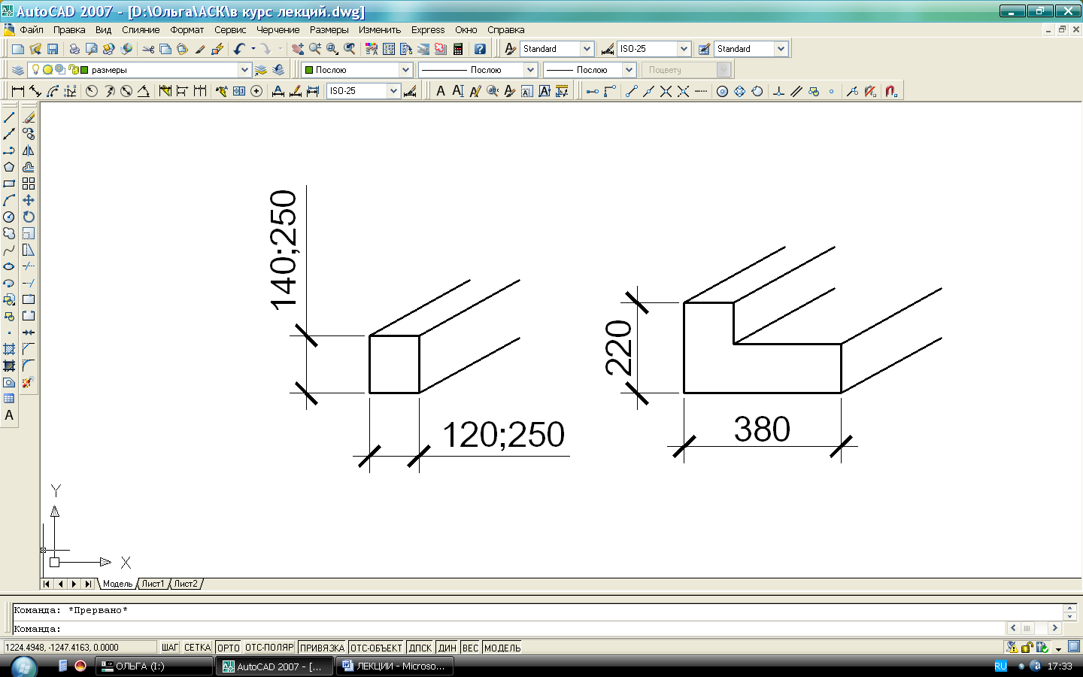Open the Черчение menu
This screenshot has width=1083, height=677.
tap(278, 30)
